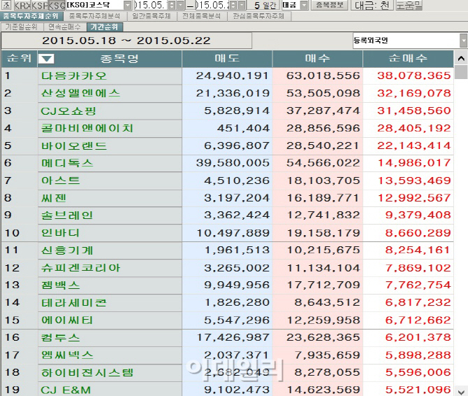Screen dimensions: 468x396
Task: Open the 관심종목투자주체 tab
Action: (258, 16)
